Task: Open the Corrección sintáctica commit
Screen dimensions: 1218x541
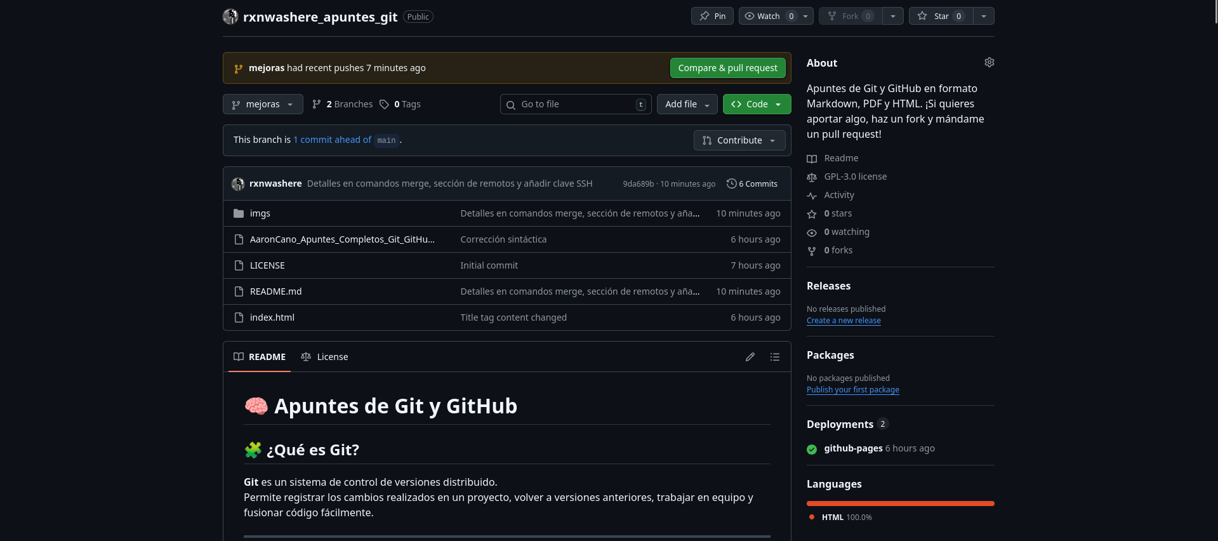Action: pos(503,239)
